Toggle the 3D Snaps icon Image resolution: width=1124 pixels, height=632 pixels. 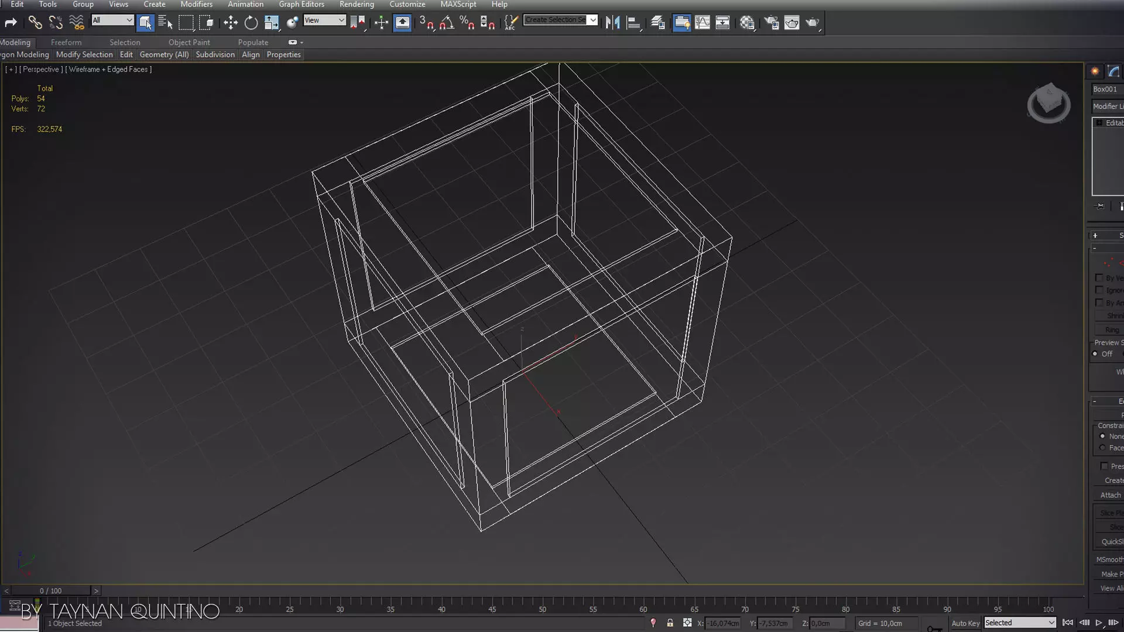(x=426, y=23)
